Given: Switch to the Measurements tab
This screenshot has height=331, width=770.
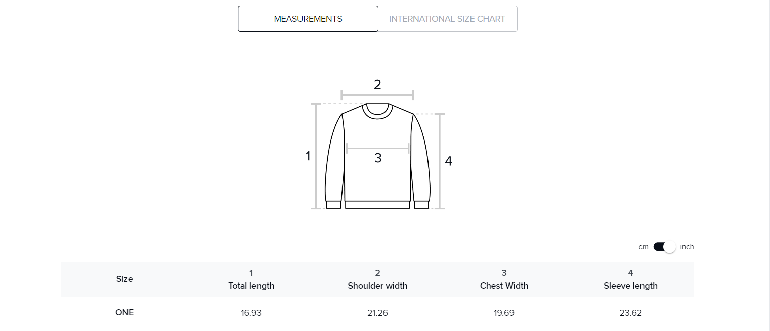Looking at the screenshot, I should [308, 19].
